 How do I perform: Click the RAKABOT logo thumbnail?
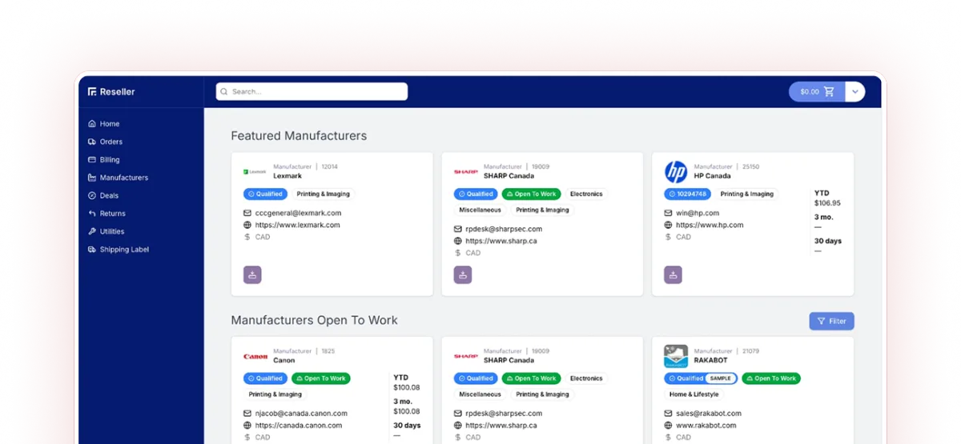pos(676,356)
